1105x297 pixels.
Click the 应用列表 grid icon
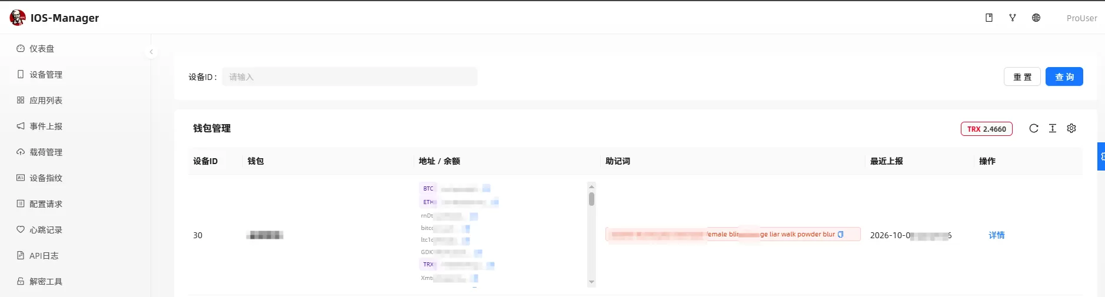point(21,101)
